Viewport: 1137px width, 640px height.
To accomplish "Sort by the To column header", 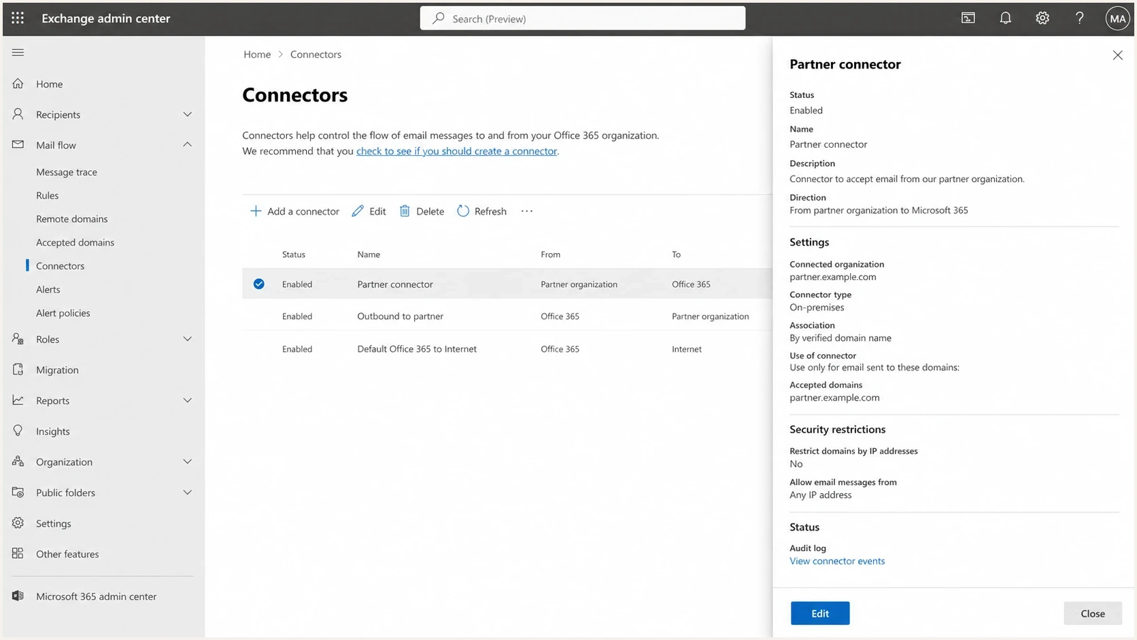I will click(677, 254).
